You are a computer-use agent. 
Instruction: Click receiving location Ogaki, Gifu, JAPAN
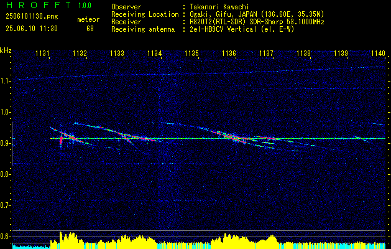pos(223,14)
